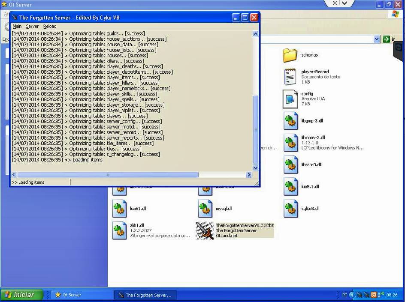Image resolution: width=405 pixels, height=302 pixels.
Task: Click the network connection tray icon
Action: tap(381, 295)
